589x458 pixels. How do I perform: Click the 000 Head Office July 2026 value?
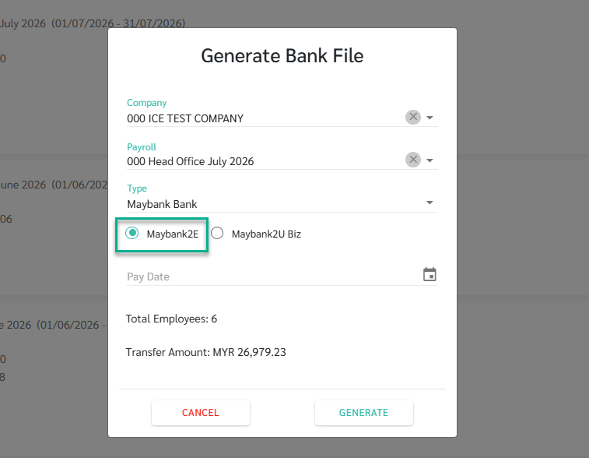point(191,161)
